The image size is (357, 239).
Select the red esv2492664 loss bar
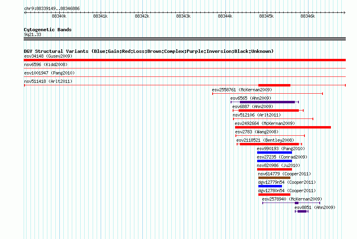[283, 127]
